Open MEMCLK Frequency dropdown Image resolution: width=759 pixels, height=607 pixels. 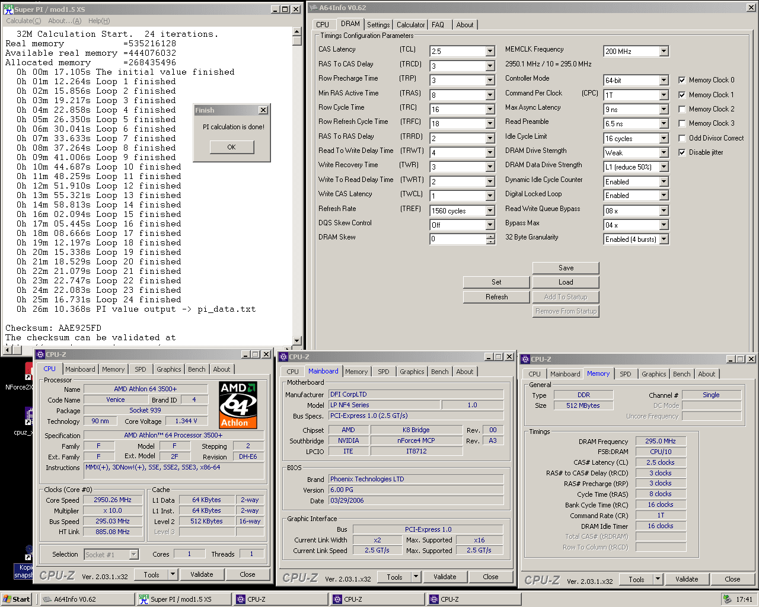coord(664,52)
